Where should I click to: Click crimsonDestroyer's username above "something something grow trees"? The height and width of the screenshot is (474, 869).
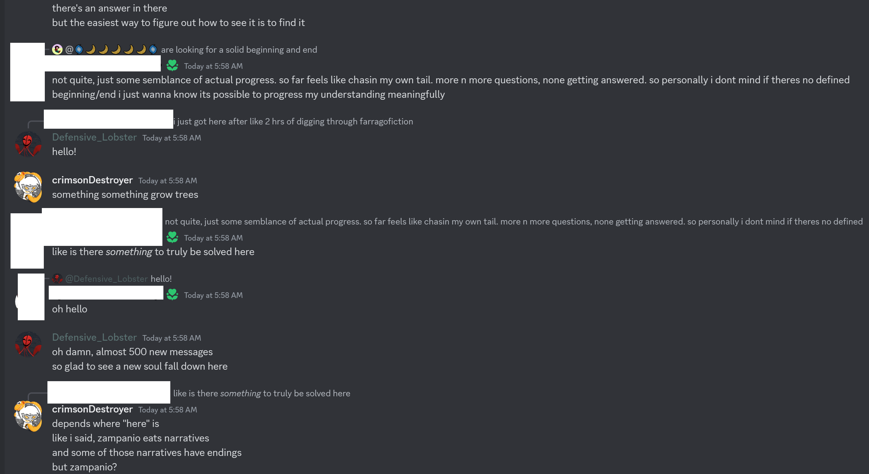tap(92, 180)
